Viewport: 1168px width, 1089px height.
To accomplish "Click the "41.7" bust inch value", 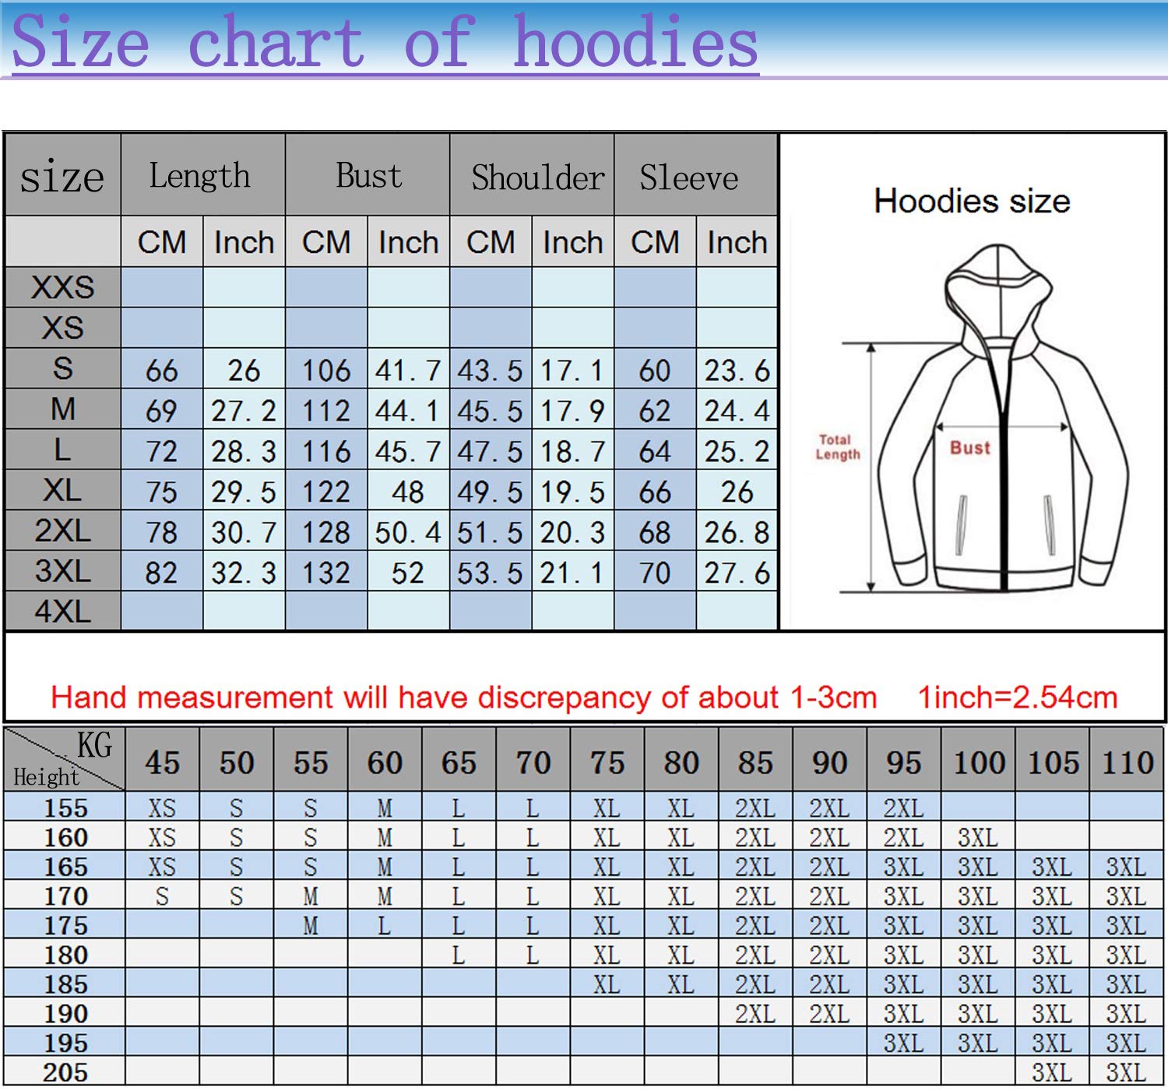I will [x=408, y=370].
